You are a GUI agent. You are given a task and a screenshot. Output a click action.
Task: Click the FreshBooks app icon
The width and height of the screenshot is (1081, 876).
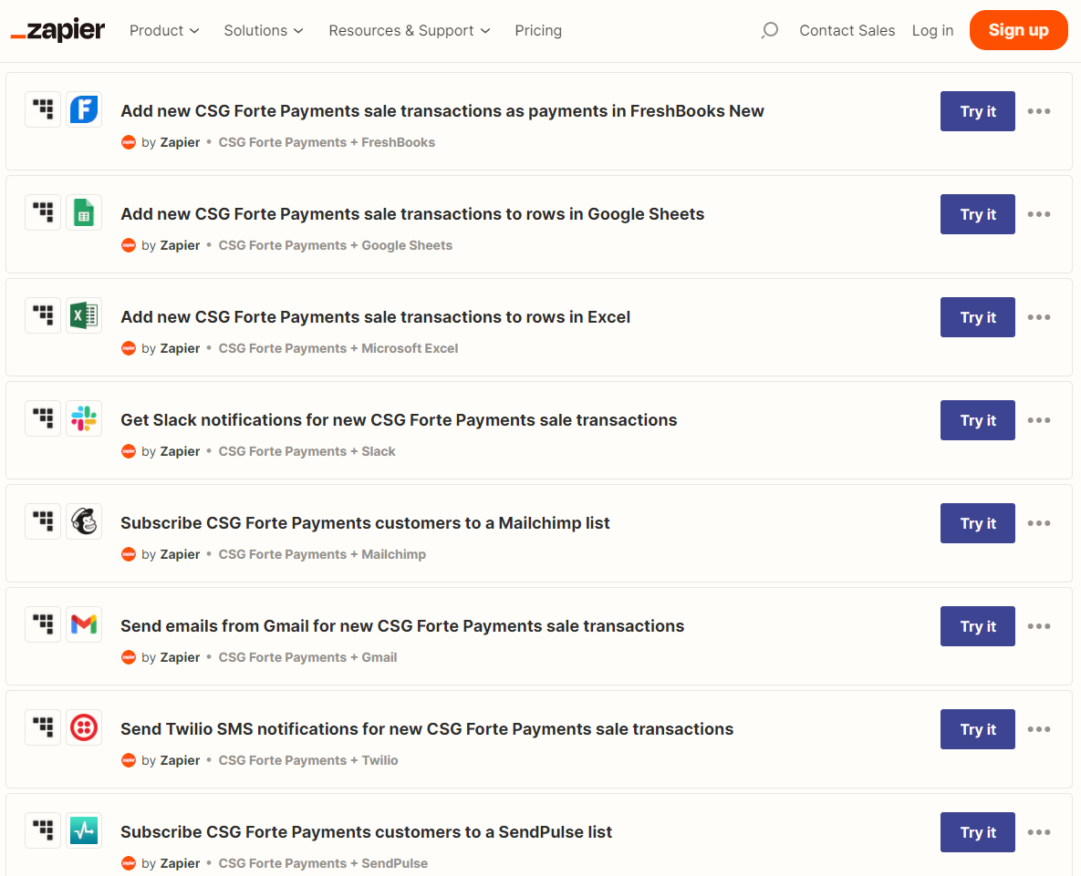coord(84,109)
